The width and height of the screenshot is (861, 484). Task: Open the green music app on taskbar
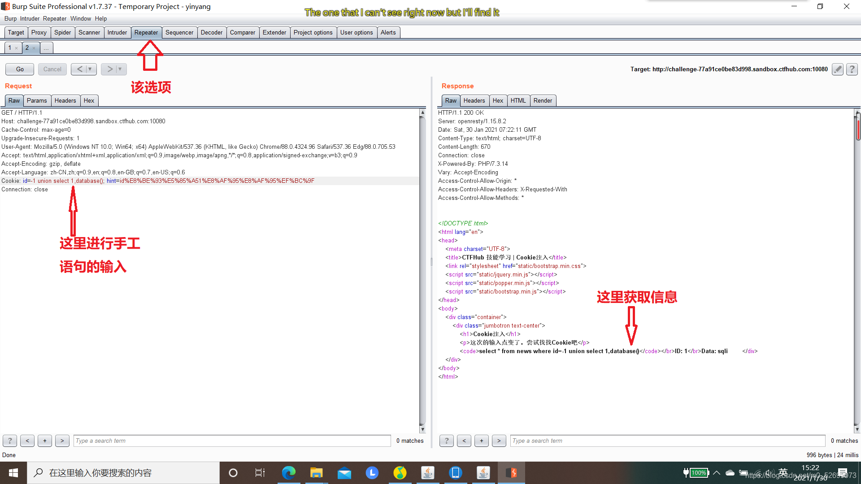tap(400, 473)
